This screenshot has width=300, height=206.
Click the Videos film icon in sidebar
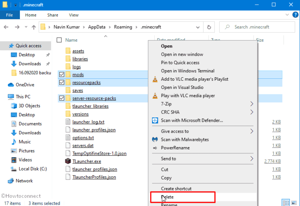(x=14, y=160)
